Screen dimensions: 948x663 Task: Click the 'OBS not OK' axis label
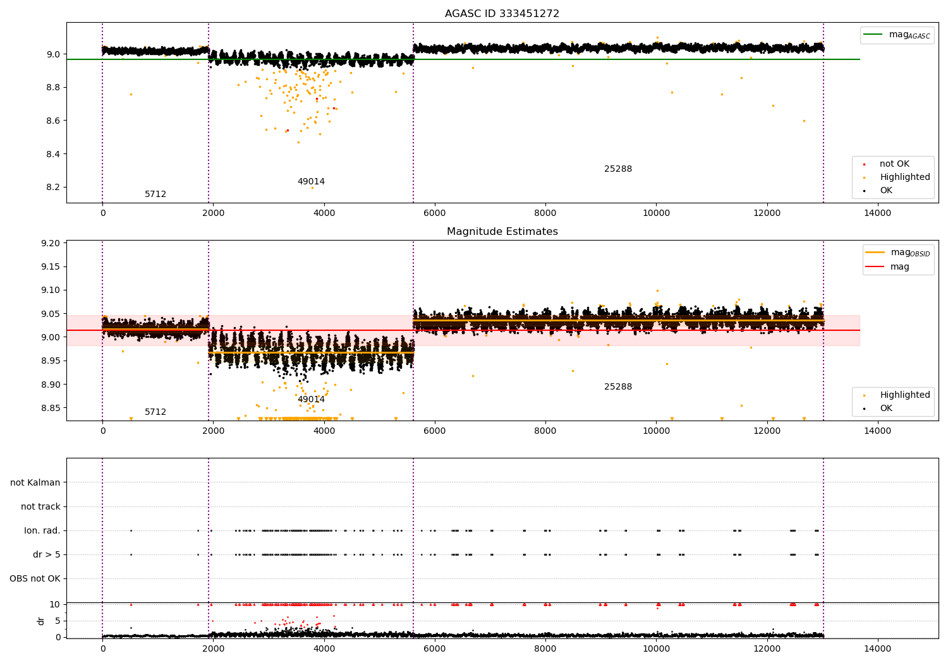pos(35,579)
